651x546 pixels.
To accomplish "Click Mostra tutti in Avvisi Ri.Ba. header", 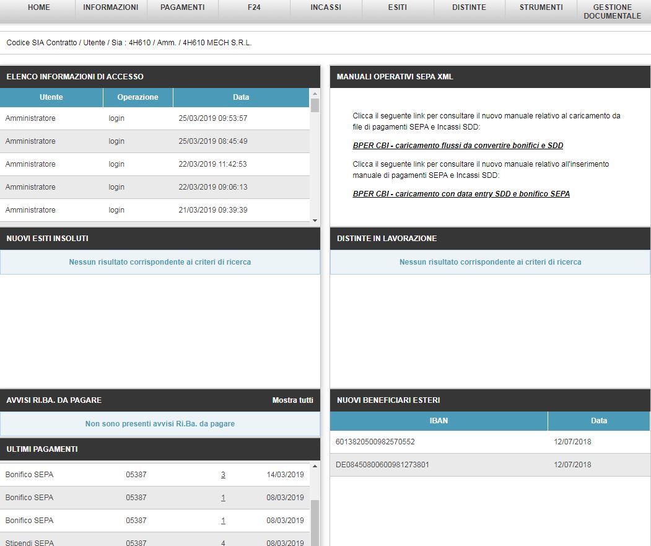I will [292, 400].
